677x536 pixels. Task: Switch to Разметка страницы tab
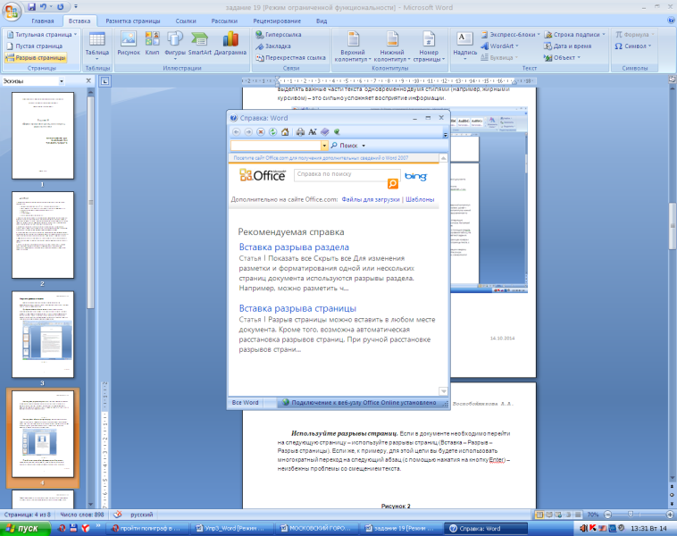(x=133, y=21)
